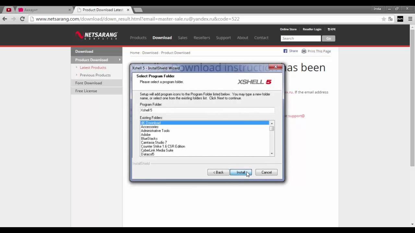Close the Аккаунт tab
This screenshot has width=415, height=233.
tap(69, 10)
